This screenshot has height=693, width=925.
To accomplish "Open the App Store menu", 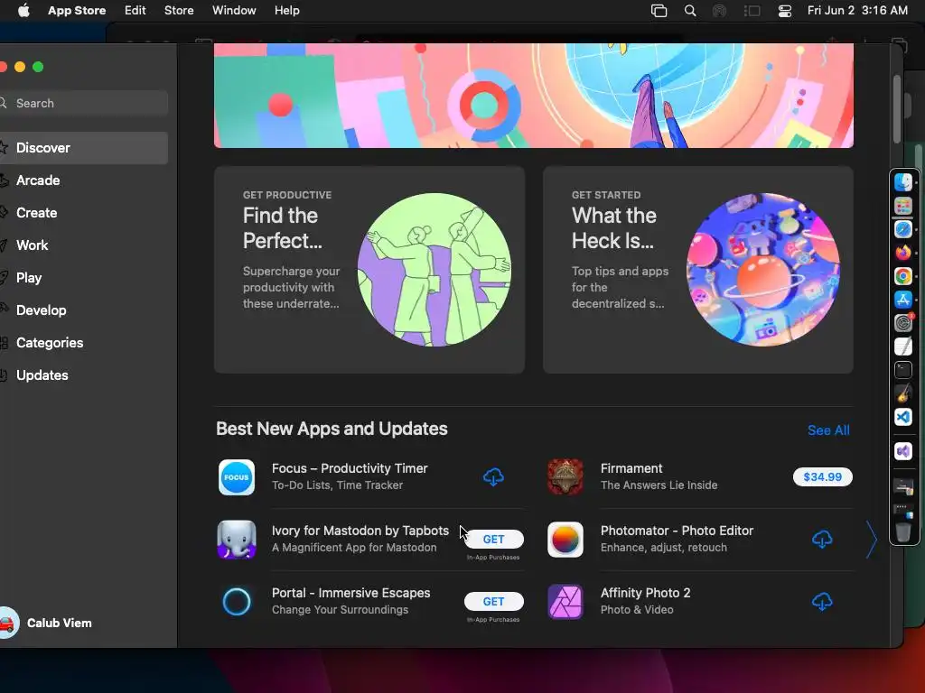I will 77,11.
